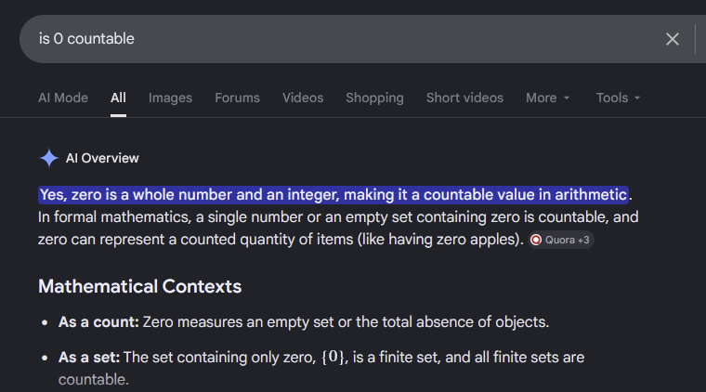
Task: Clear the search box with the X icon
Action: click(673, 39)
